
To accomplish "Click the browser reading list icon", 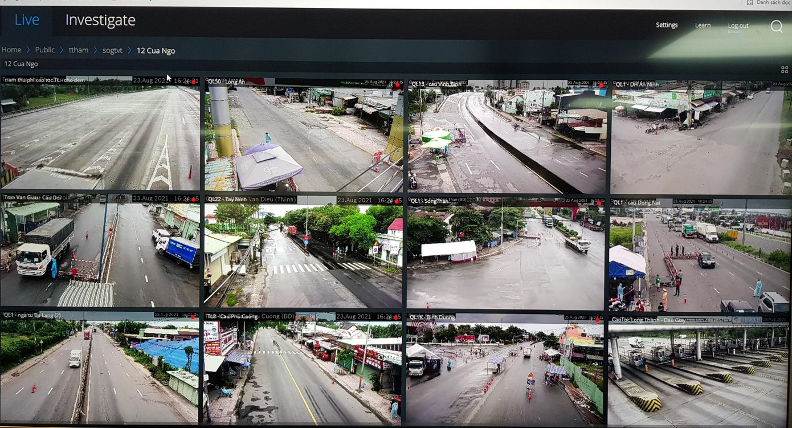I will (750, 3).
